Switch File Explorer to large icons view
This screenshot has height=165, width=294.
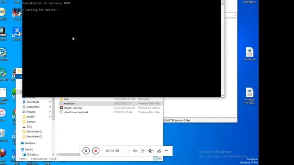[160, 159]
